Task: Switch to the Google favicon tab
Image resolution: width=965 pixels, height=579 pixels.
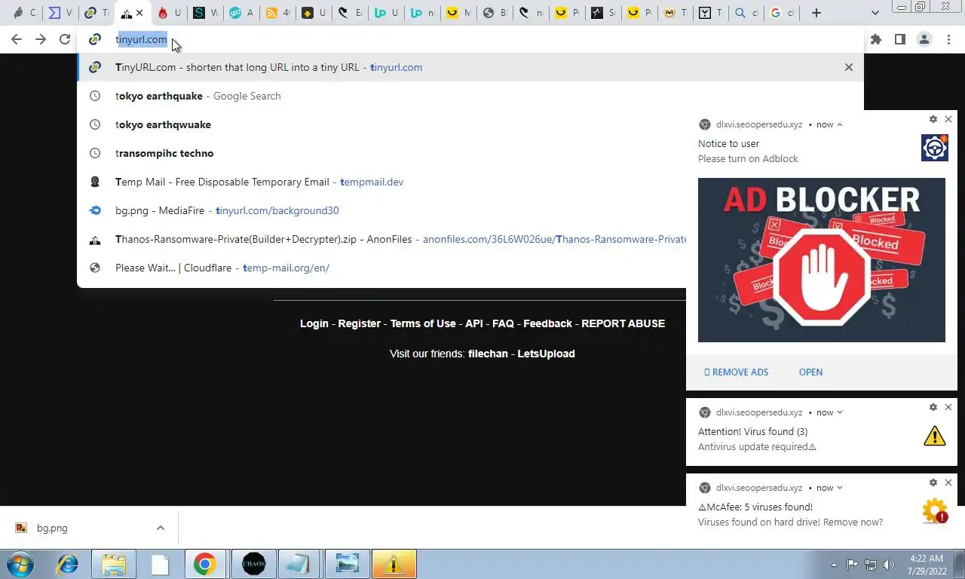Action: tap(777, 13)
